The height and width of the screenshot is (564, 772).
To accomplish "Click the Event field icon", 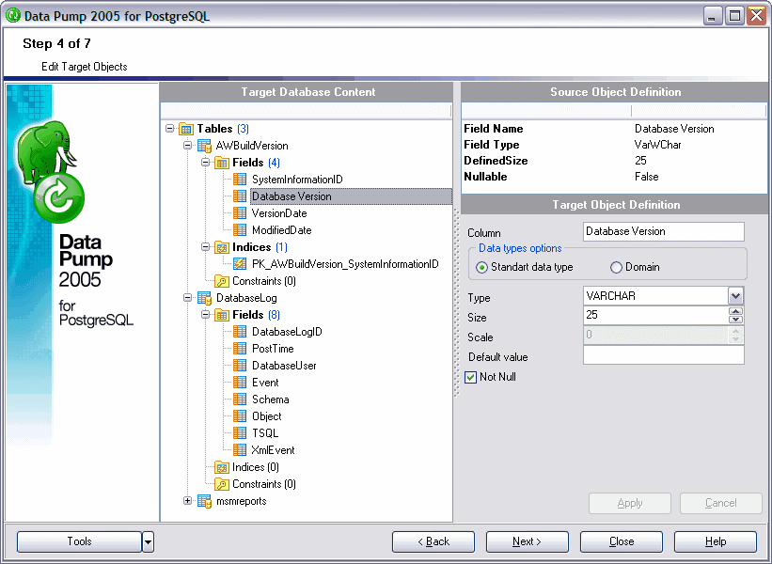I will (240, 383).
